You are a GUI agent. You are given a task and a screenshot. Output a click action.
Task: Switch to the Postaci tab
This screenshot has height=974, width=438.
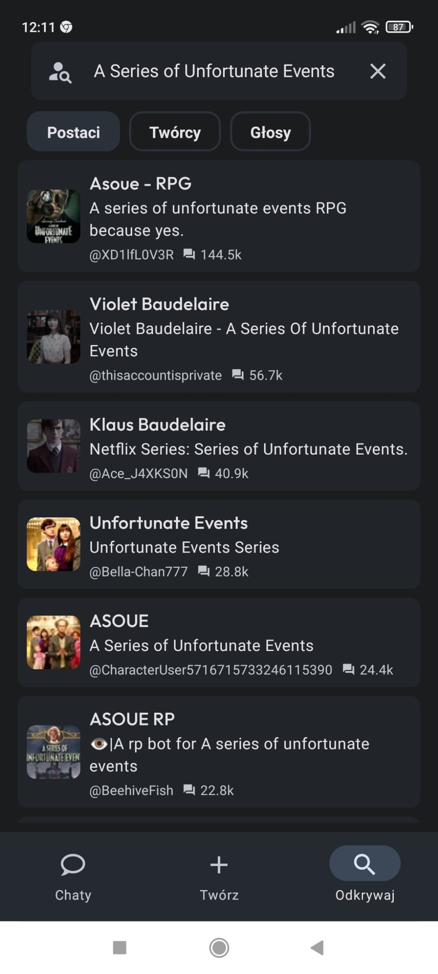point(74,132)
